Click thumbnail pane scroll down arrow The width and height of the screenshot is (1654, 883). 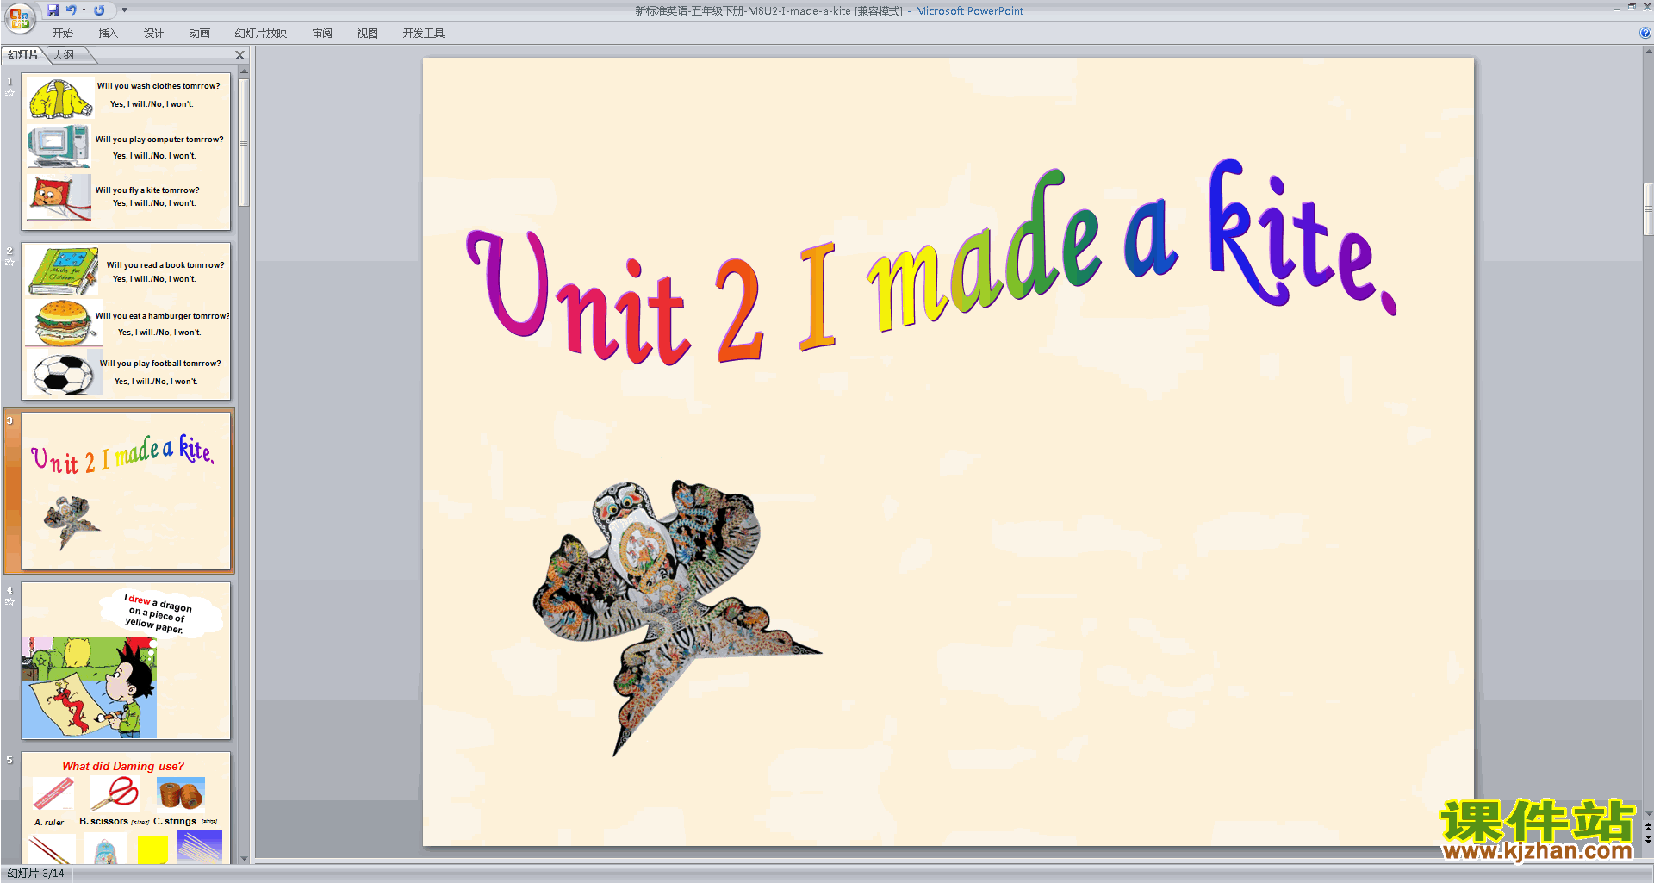click(244, 858)
